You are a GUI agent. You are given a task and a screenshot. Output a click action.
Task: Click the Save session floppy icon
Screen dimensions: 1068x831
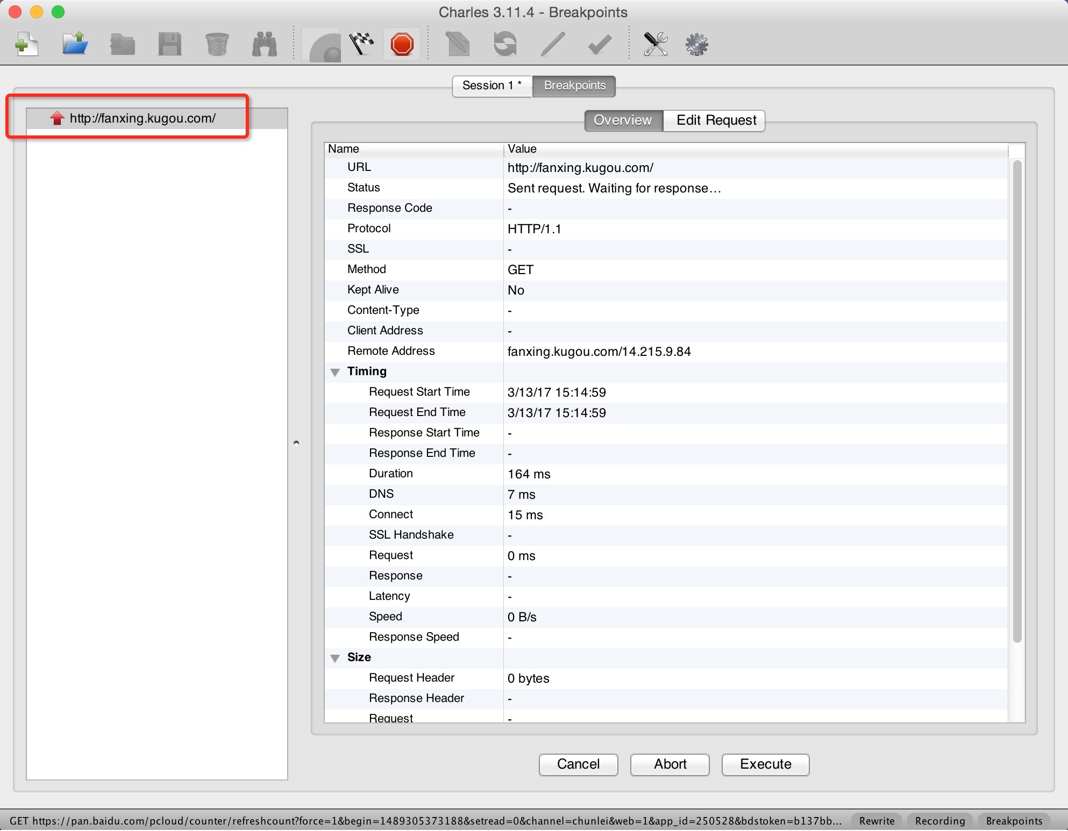[x=169, y=44]
